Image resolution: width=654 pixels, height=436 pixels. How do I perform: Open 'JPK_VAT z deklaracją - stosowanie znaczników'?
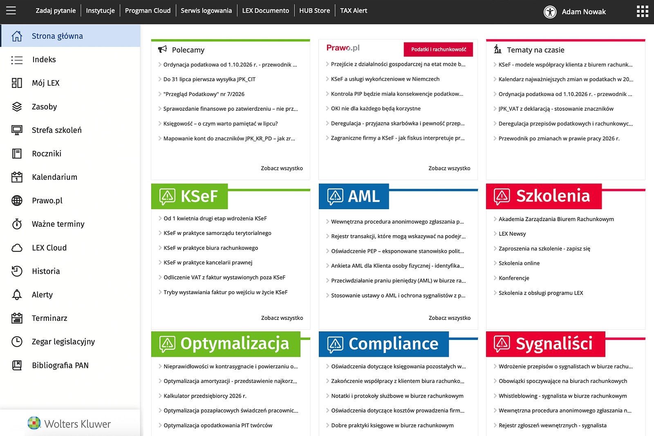556,109
